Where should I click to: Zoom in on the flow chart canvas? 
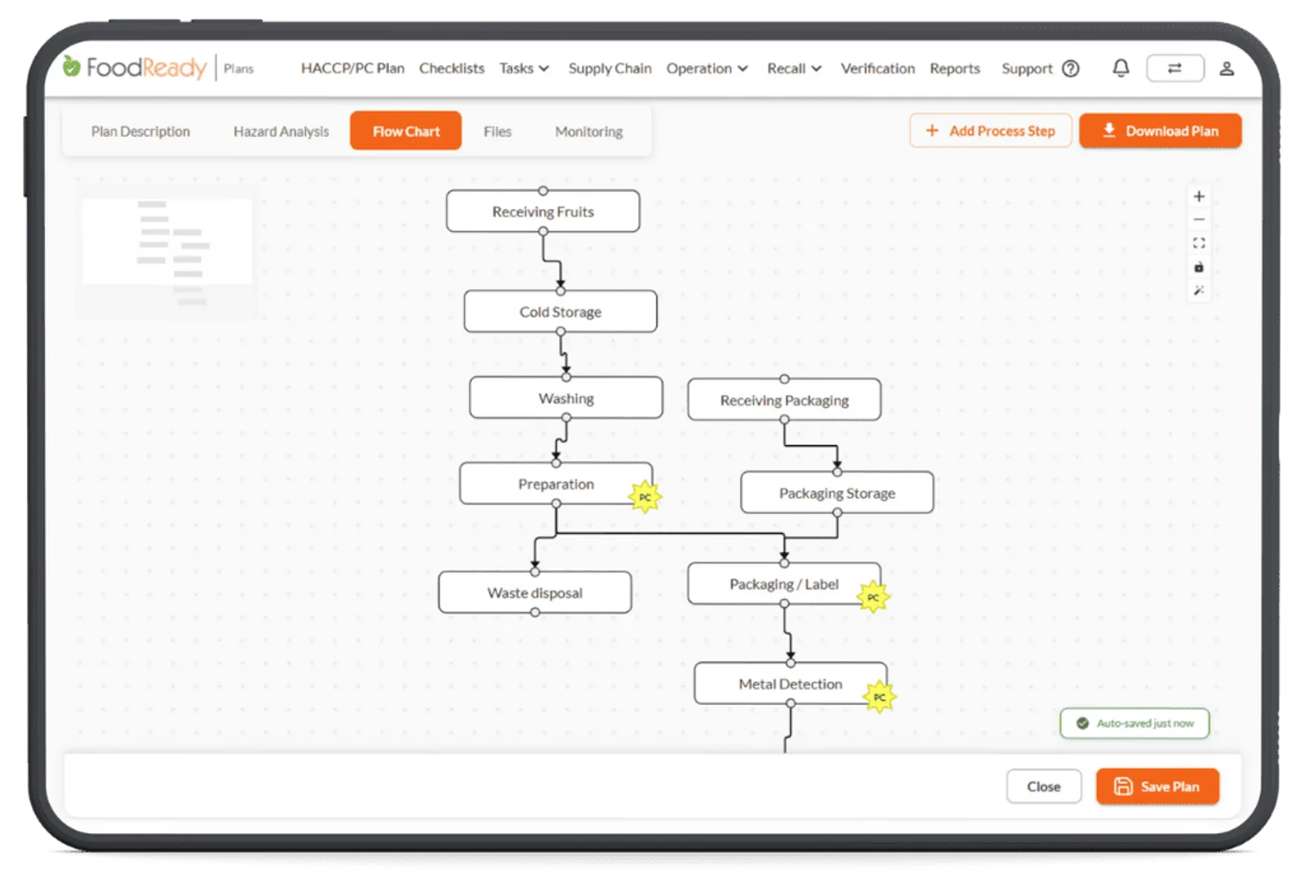[x=1199, y=196]
